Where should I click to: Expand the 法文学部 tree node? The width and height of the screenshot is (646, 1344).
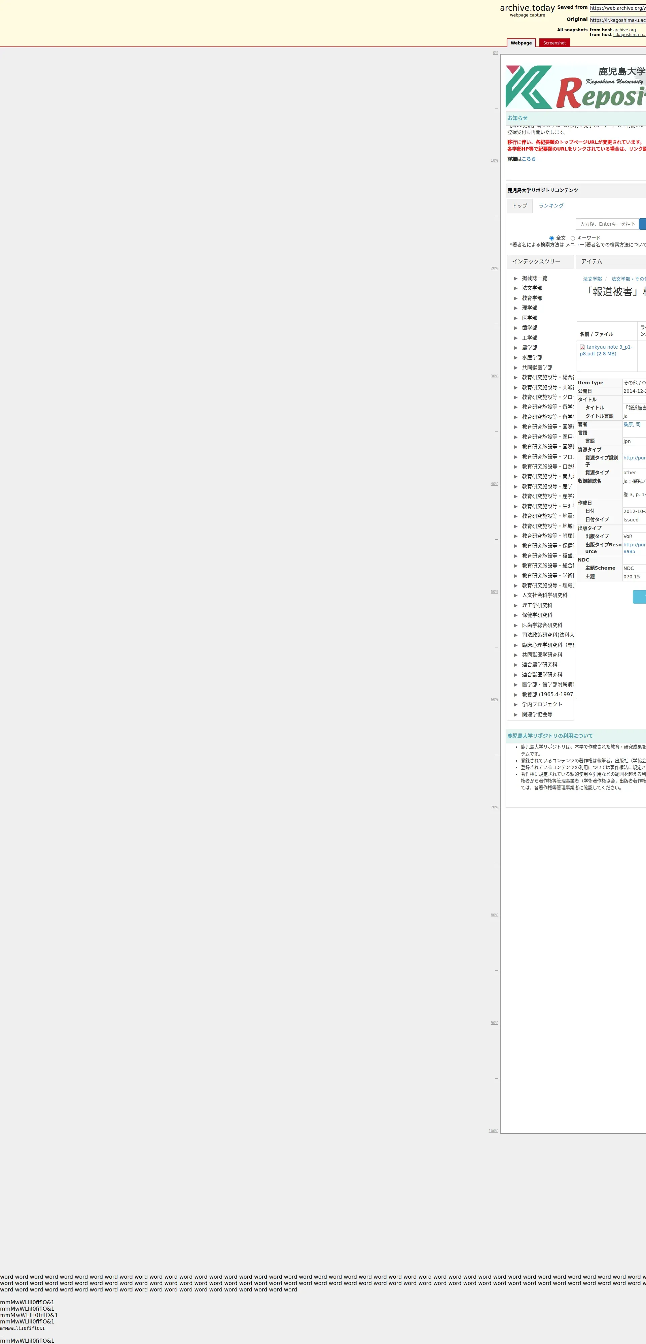tap(516, 289)
